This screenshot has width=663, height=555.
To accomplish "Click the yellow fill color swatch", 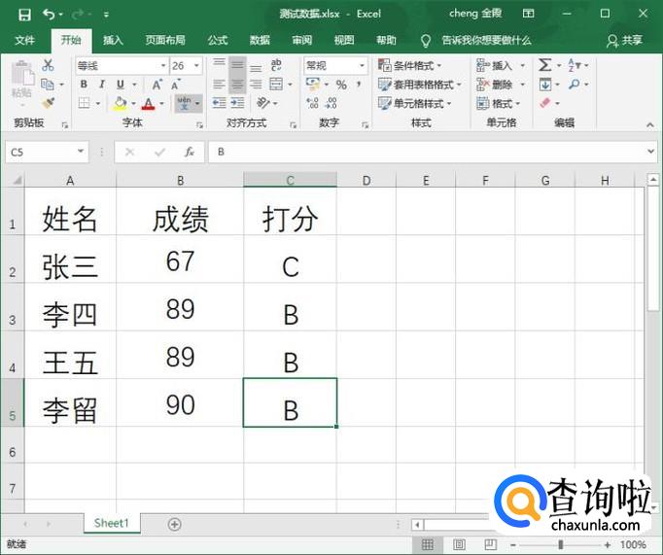I will (120, 103).
